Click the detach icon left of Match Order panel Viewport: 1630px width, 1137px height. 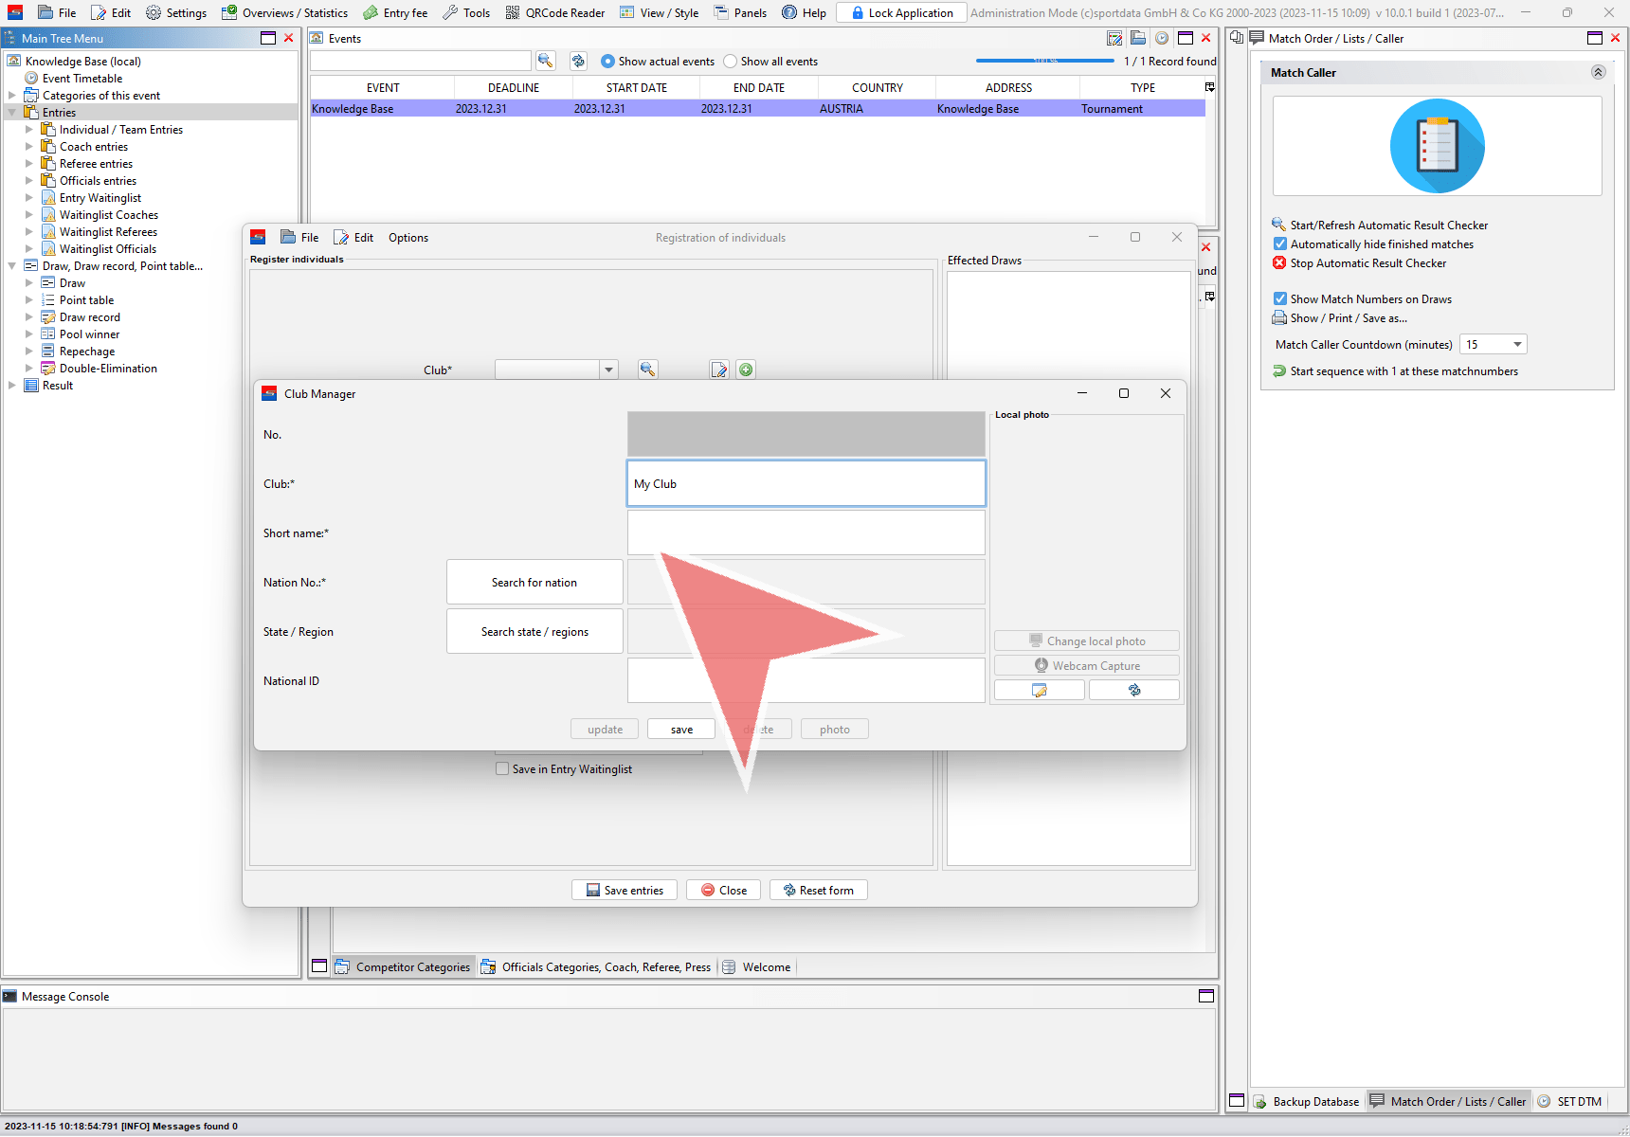coord(1237,38)
